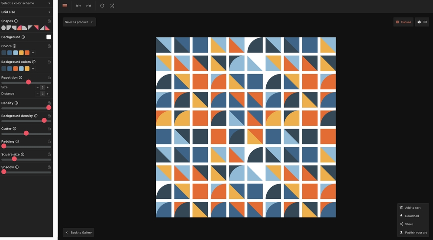Show info for Shadow

[17, 167]
